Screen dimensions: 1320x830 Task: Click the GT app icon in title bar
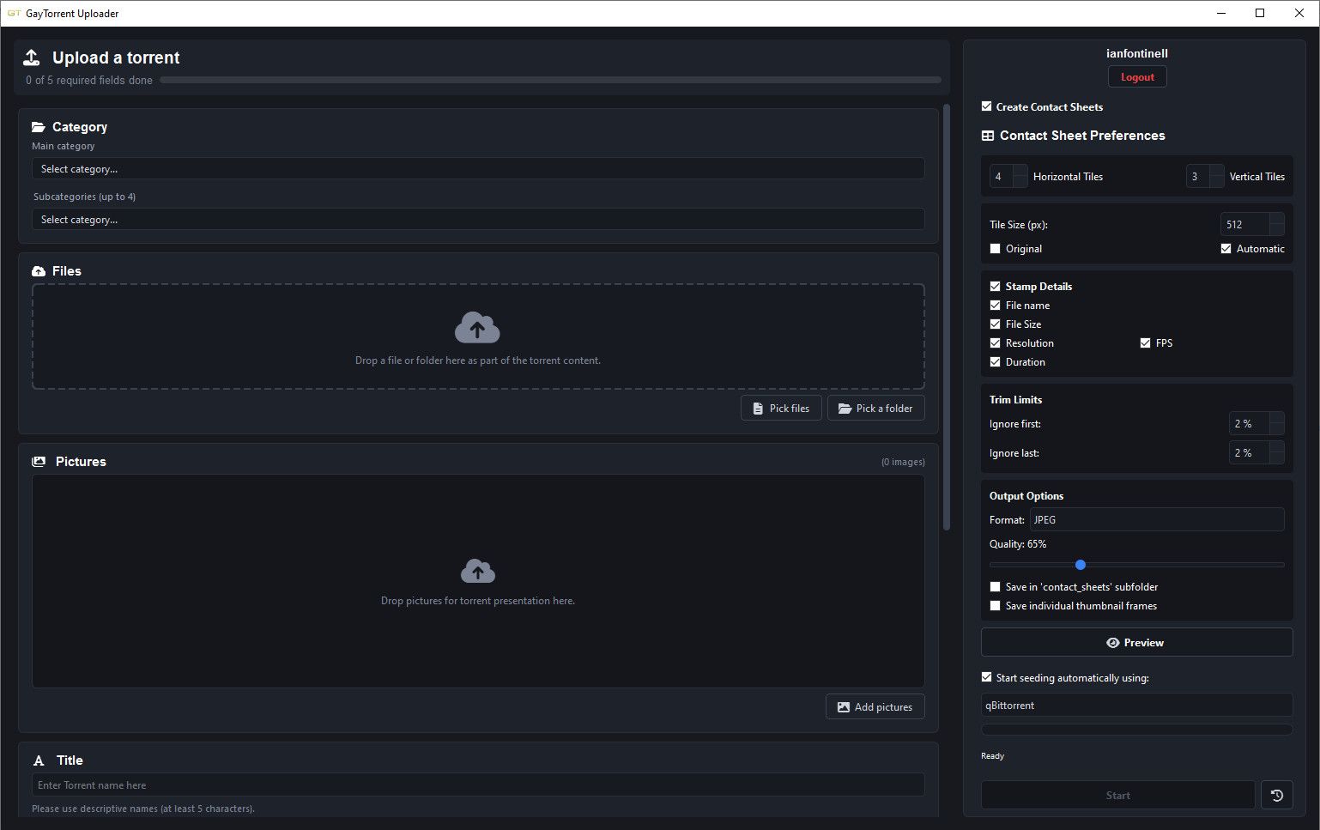pyautogui.click(x=14, y=13)
